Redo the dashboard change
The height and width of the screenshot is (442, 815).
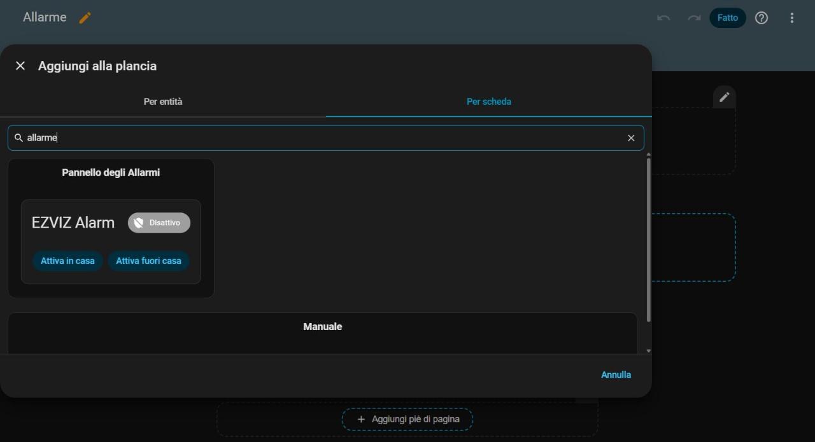pos(694,18)
